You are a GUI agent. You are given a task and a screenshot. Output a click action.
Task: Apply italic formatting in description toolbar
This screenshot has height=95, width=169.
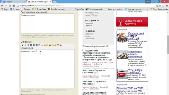coord(25,45)
